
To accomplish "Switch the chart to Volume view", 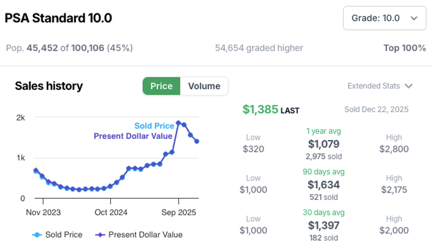I will [x=204, y=86].
